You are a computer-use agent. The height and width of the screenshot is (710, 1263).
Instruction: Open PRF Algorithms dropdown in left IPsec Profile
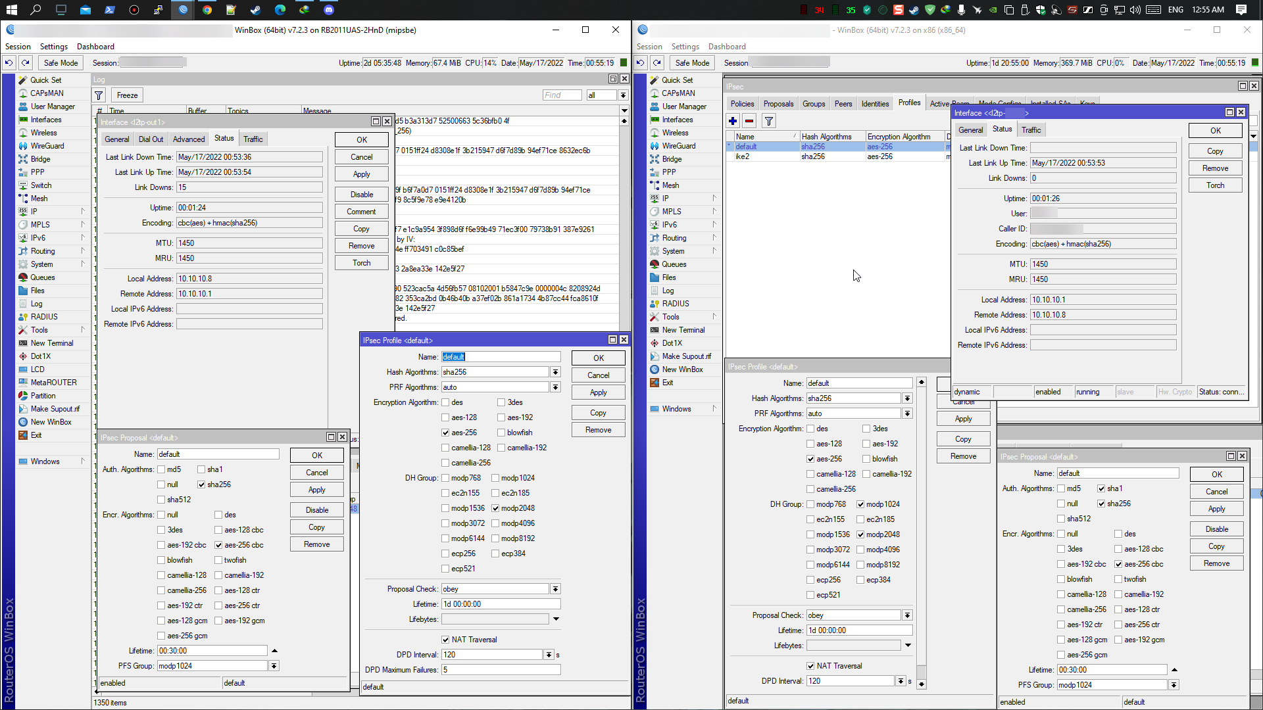pyautogui.click(x=556, y=387)
